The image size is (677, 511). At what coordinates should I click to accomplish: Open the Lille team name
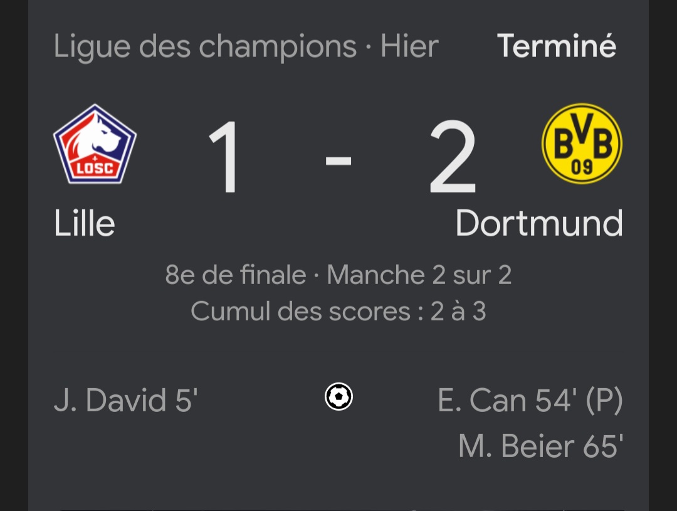click(85, 223)
